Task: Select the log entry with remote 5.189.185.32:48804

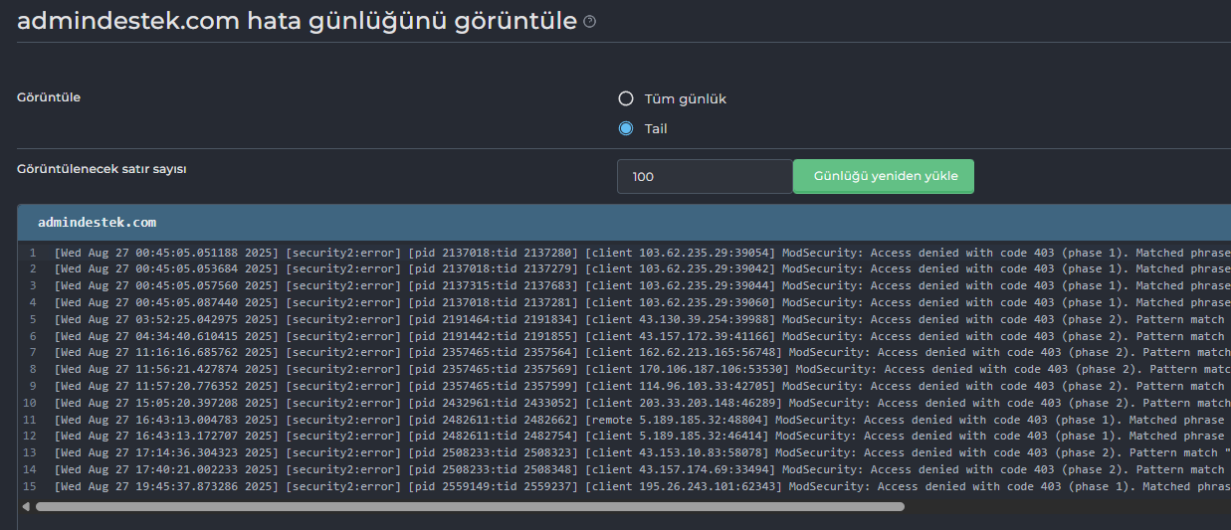Action: click(642, 420)
